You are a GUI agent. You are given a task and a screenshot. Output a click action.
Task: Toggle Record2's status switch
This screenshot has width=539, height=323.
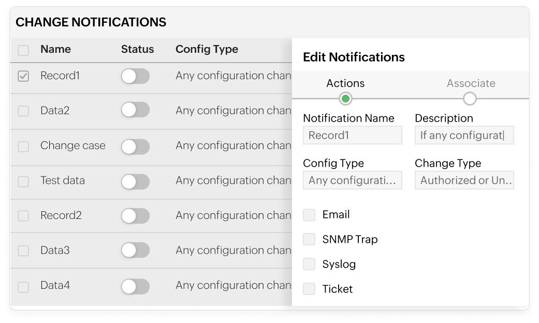135,216
